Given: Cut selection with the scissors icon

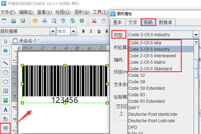Looking at the screenshot, I should click(x=94, y=21).
